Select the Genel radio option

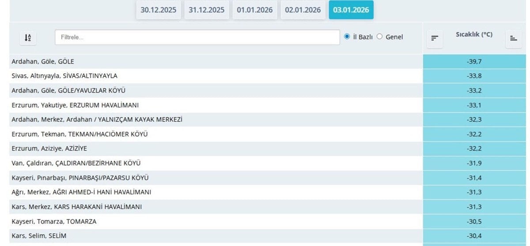[x=379, y=37]
